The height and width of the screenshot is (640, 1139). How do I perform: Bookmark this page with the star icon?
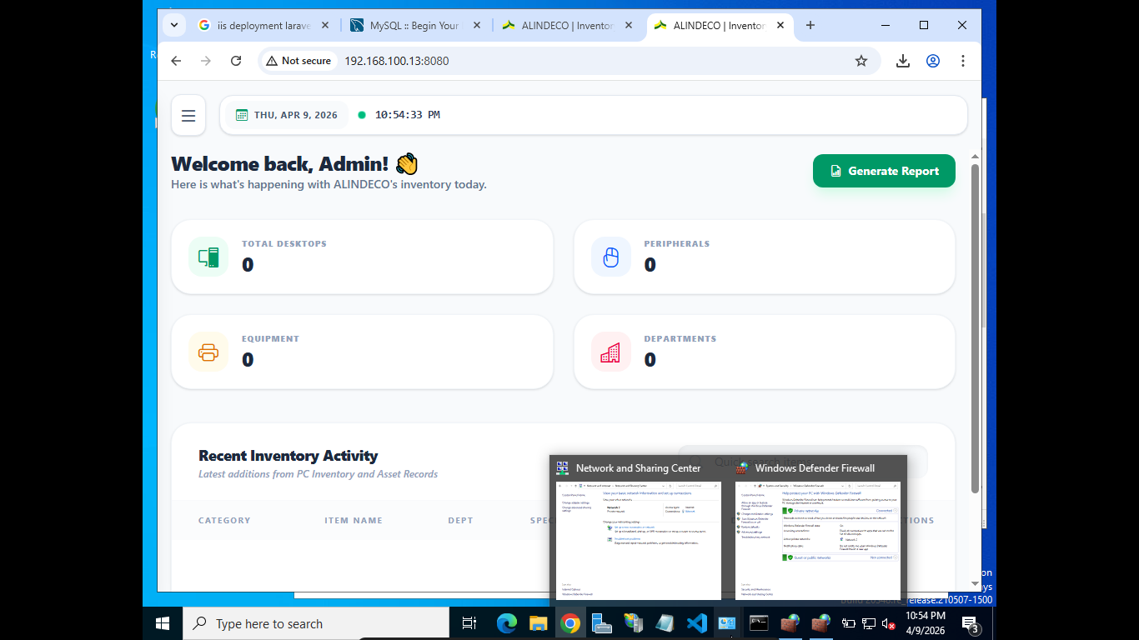tap(861, 61)
